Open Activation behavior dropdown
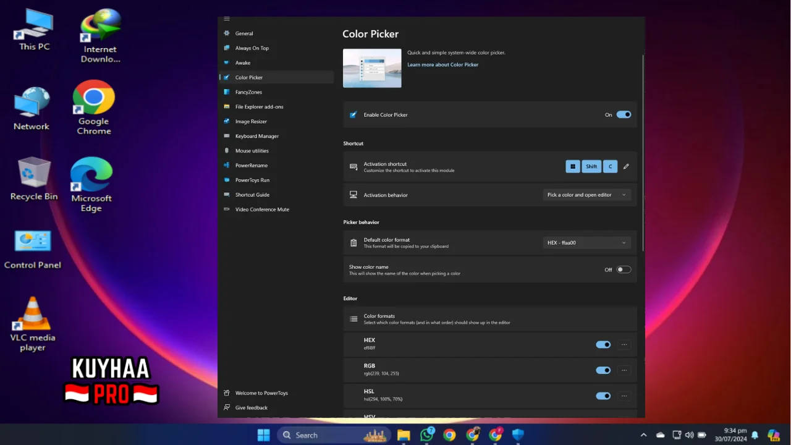 586,195
